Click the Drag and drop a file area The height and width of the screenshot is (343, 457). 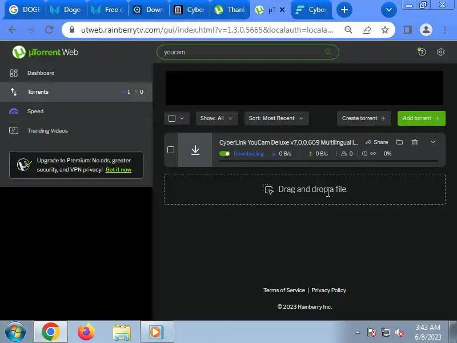[x=304, y=189]
